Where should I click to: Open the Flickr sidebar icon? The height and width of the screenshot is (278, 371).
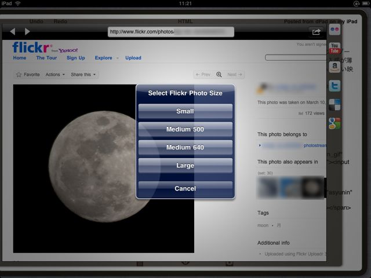pos(334,30)
